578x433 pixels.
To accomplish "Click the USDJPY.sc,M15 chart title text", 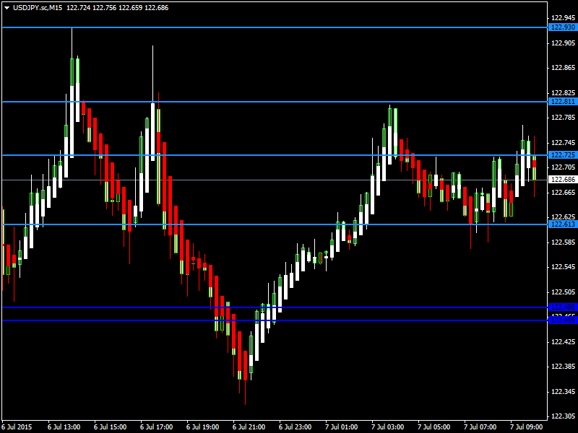I will tap(38, 7).
